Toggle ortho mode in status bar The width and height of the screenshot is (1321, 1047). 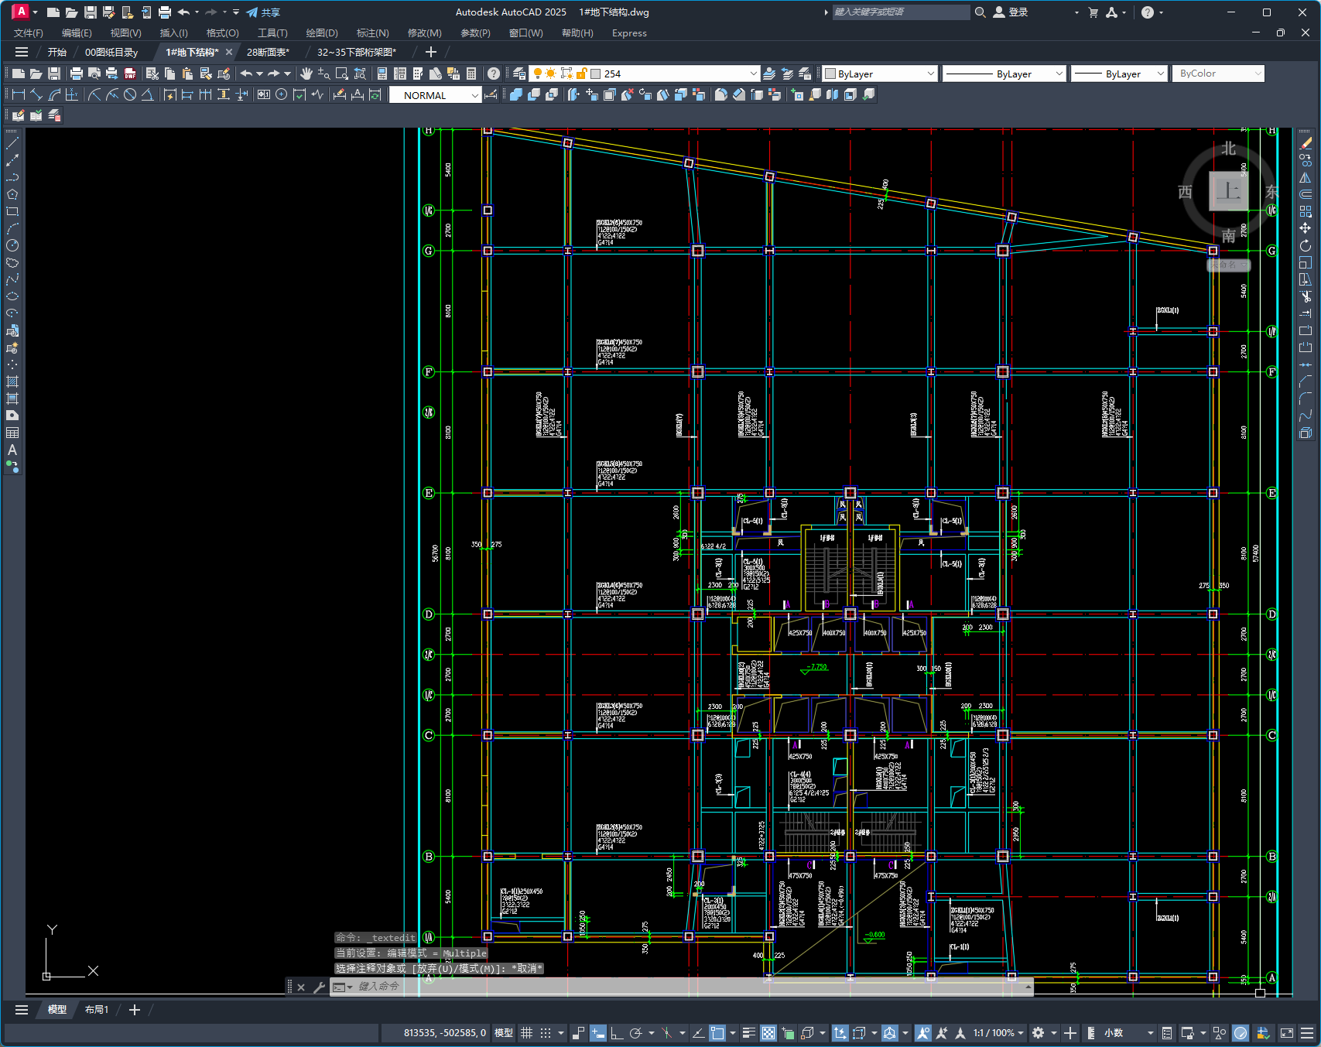pyautogui.click(x=617, y=1033)
